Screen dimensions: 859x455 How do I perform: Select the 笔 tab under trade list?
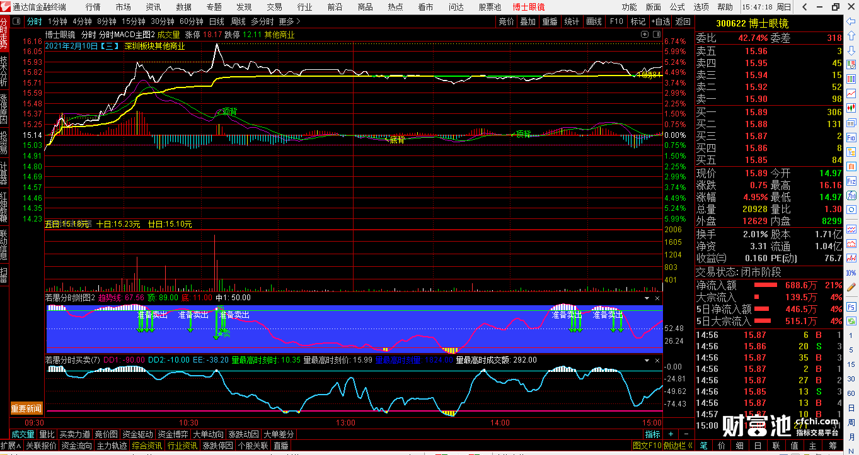click(x=704, y=446)
